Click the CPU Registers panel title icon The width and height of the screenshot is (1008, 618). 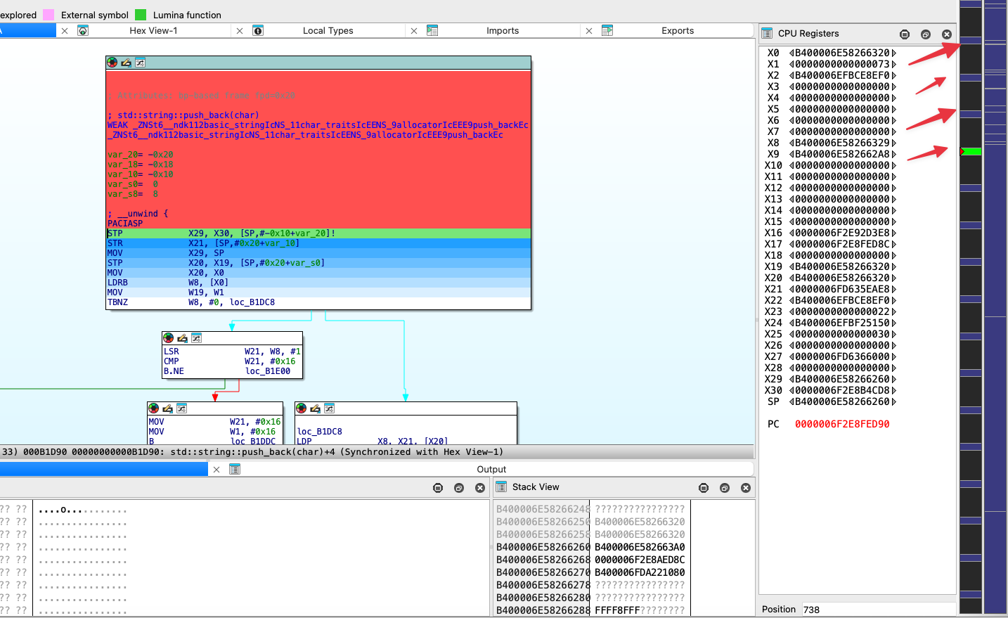[x=768, y=34]
